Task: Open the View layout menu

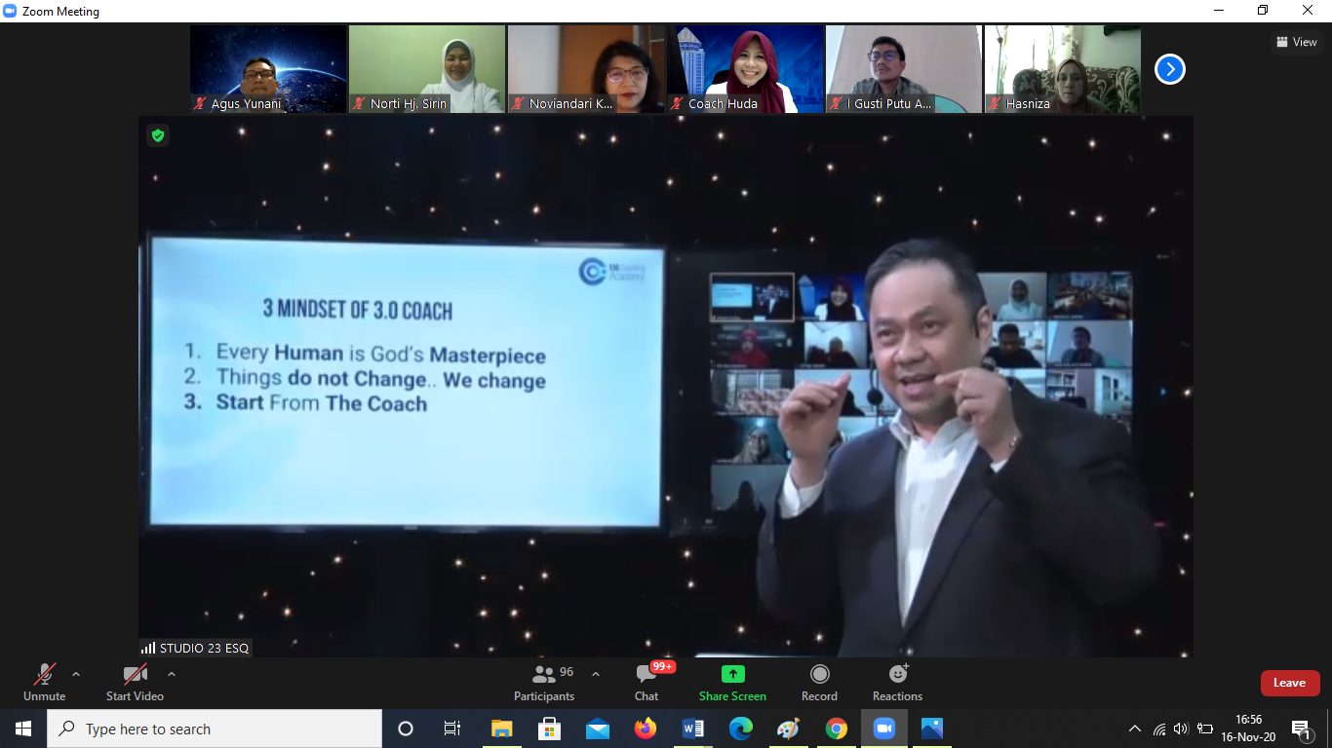Action: (1296, 42)
